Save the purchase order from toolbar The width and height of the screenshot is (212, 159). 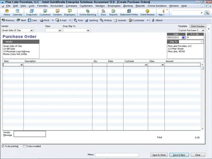tap(33, 20)
